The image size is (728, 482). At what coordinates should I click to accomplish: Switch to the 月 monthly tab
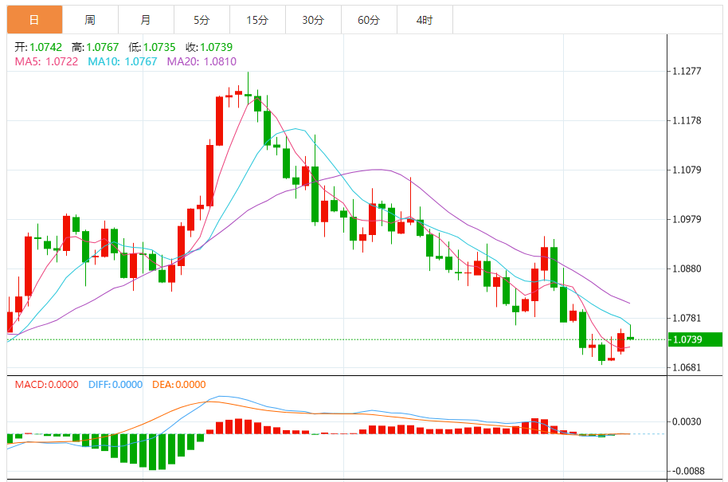[146, 19]
